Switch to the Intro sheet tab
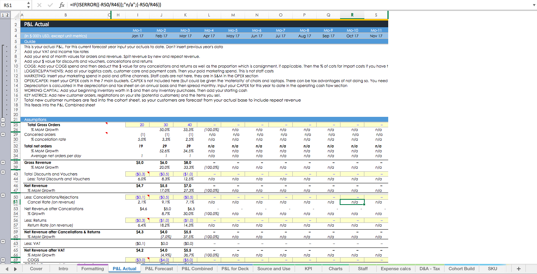Viewport: 537px width, 274px height. point(63,269)
